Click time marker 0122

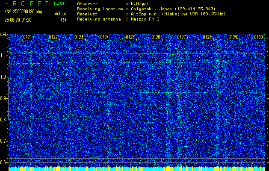53,37
